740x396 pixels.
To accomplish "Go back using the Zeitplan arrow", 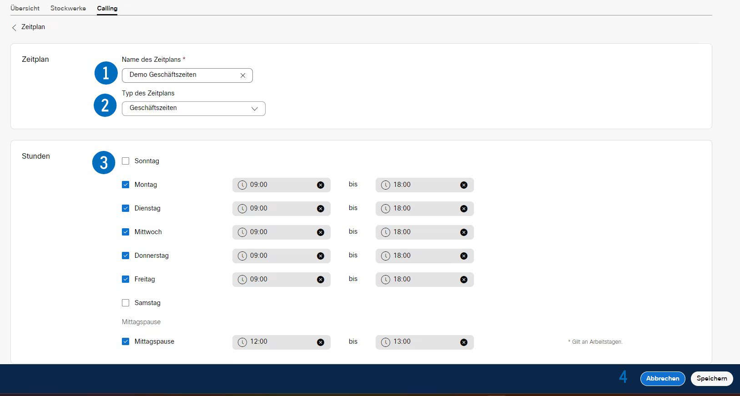I will click(14, 27).
